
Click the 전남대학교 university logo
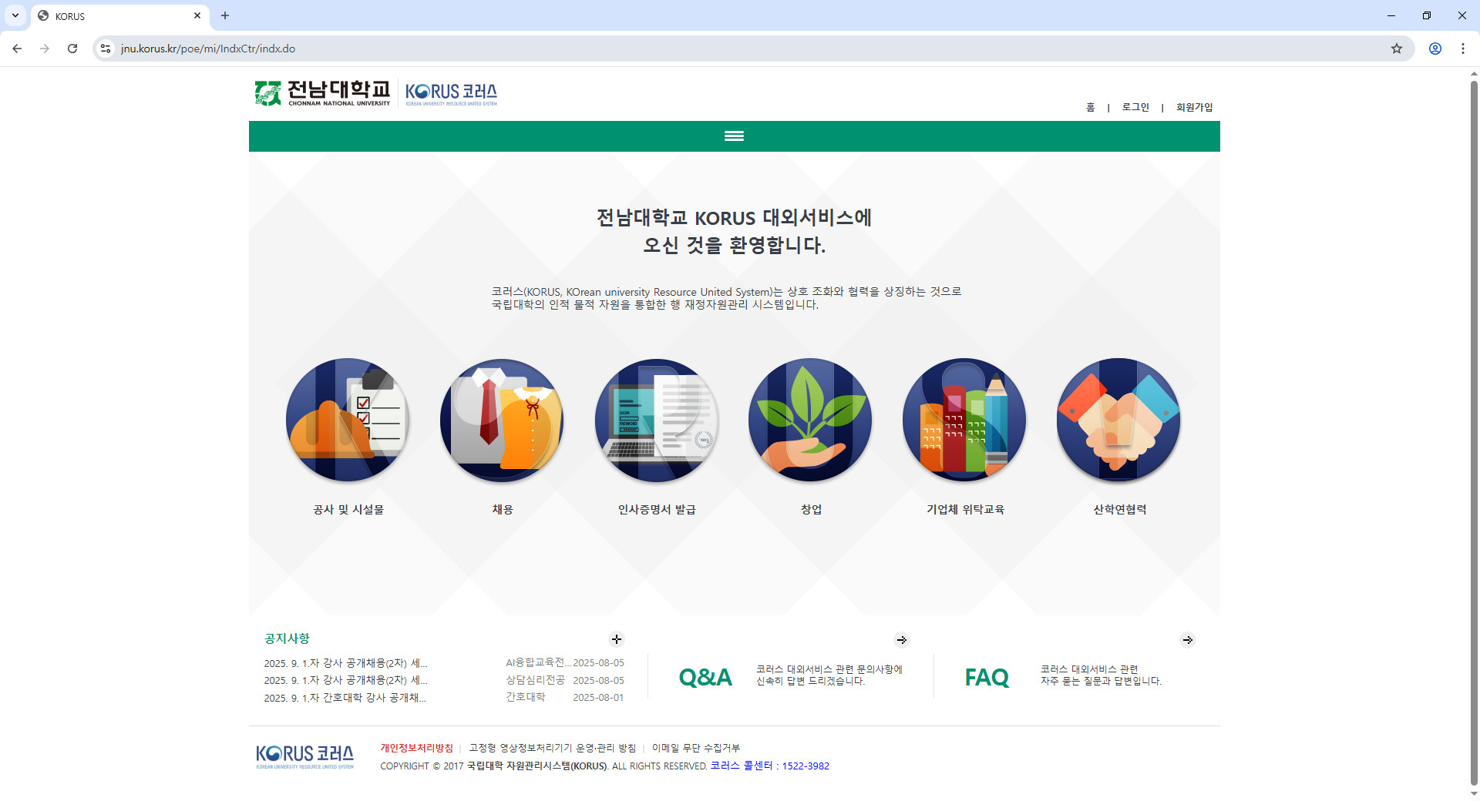point(321,92)
